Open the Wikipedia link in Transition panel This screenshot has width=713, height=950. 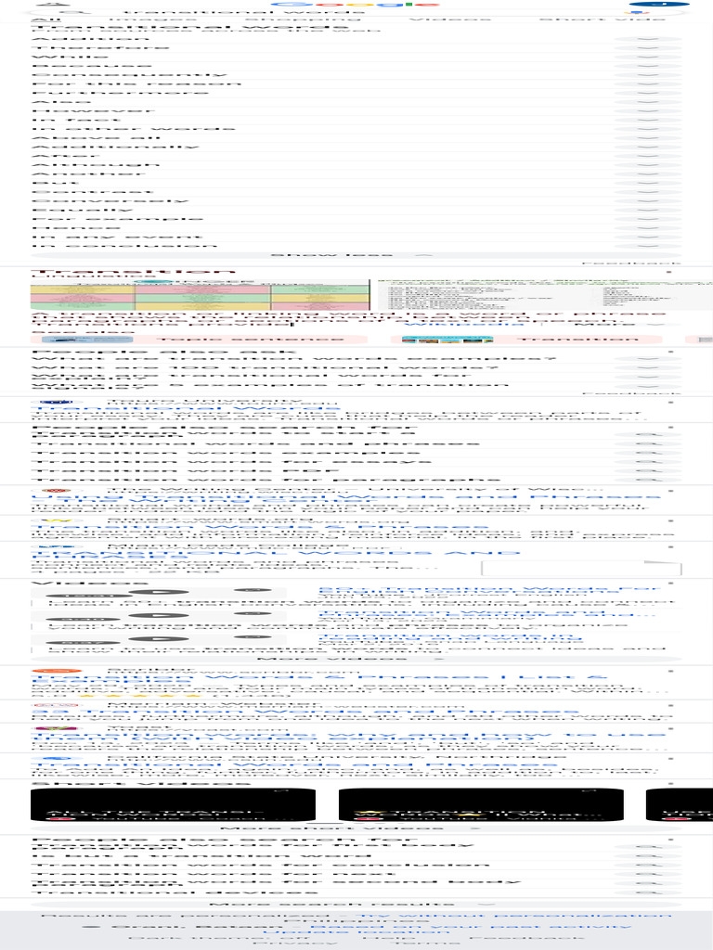pos(463,324)
